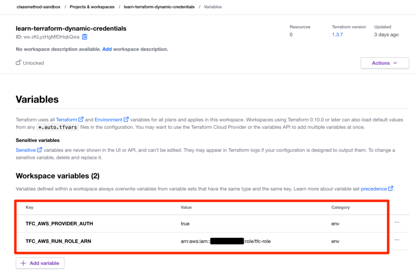The height and width of the screenshot is (280, 417).
Task: Click the Add variable button
Action: tap(40, 263)
